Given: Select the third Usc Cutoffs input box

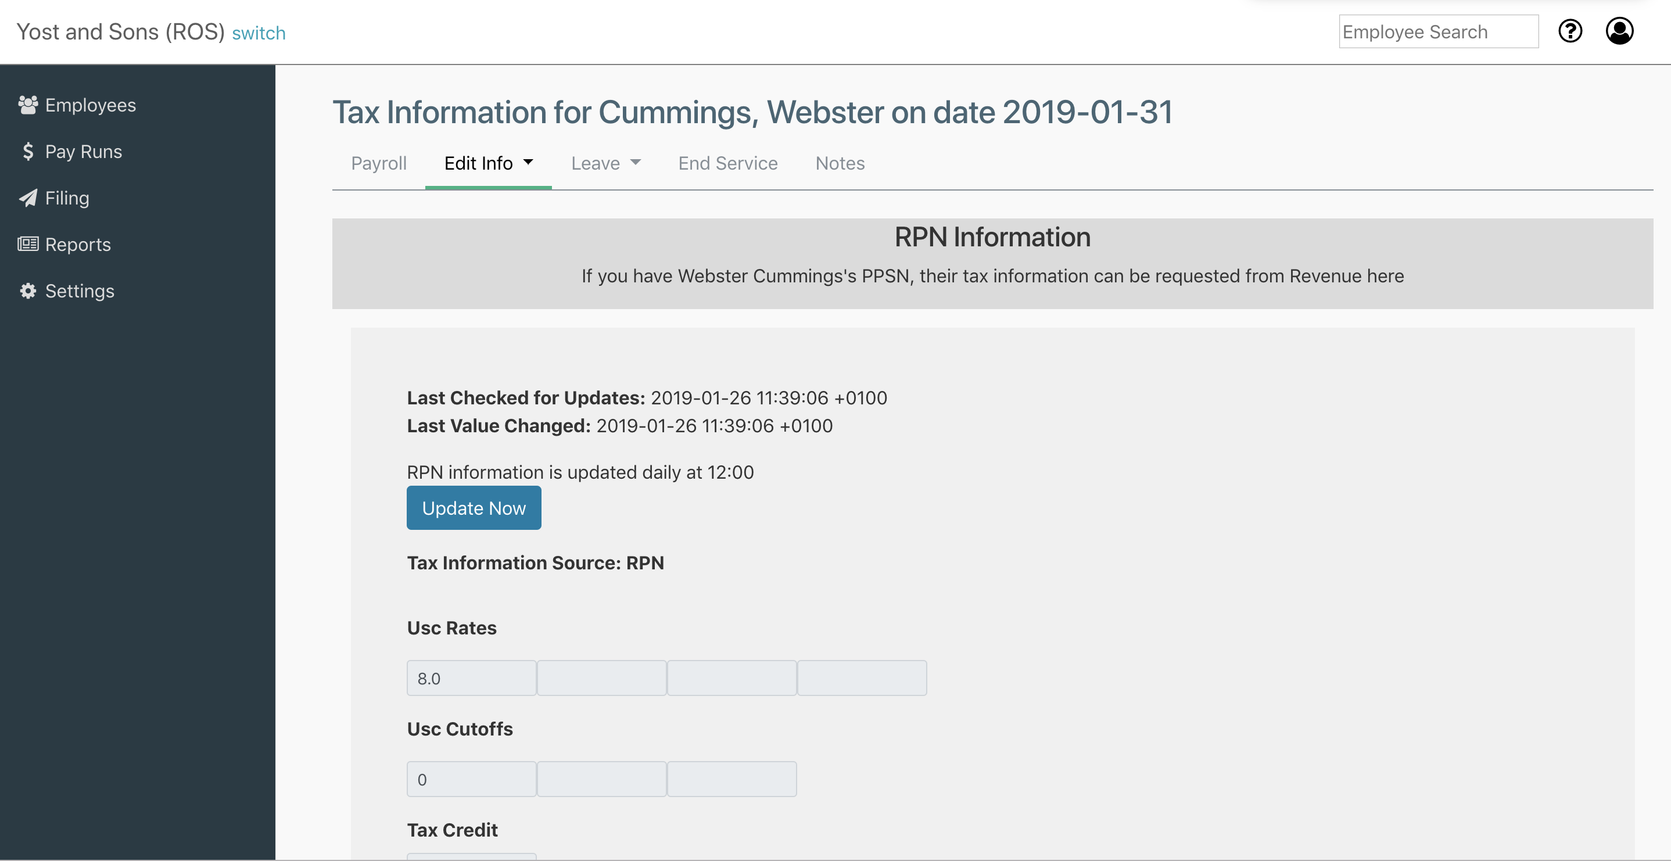Looking at the screenshot, I should coord(731,779).
